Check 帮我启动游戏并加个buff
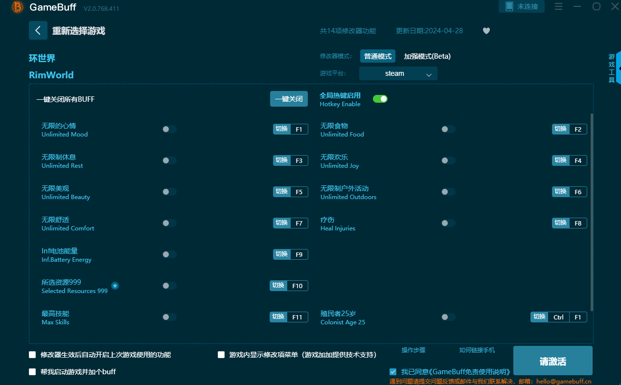This screenshot has height=385, width=621. [32, 371]
